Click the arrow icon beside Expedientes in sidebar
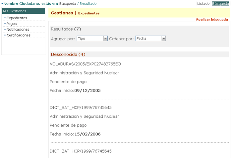Image resolution: width=232 pixels, height=158 pixels. pyautogui.click(x=5, y=18)
